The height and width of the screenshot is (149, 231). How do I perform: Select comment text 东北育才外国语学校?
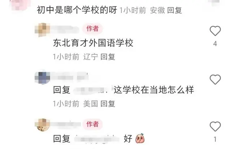coord(93,43)
